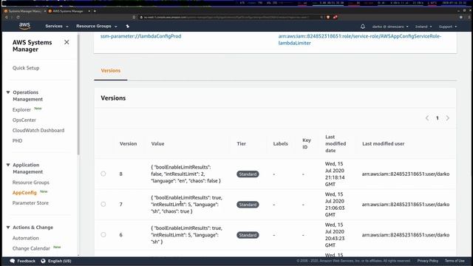The width and height of the screenshot is (473, 266).
Task: Click the JSON value text of version 7
Action: point(187,205)
